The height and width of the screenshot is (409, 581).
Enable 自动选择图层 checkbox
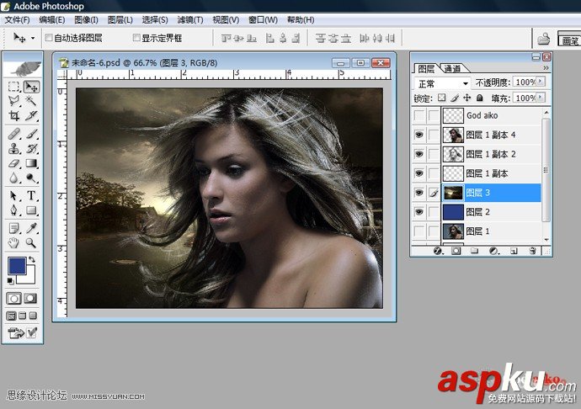pos(49,37)
